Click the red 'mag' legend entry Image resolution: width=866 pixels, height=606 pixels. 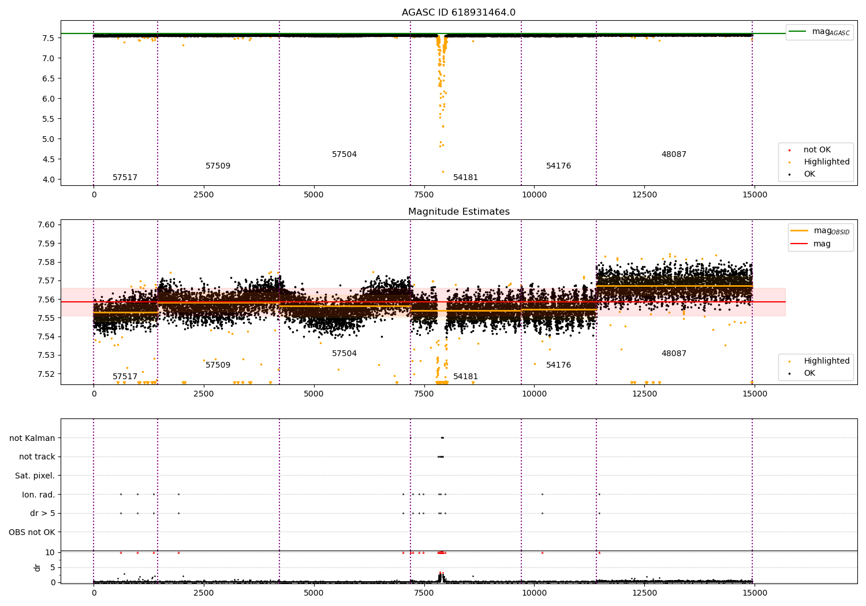(822, 244)
